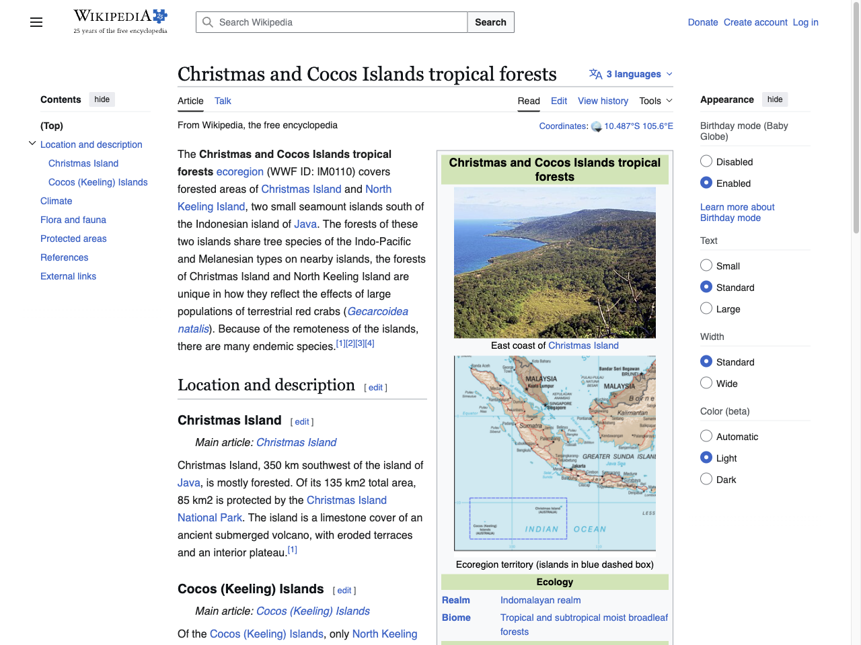Enable Dark color mode
This screenshot has height=645, width=861.
click(x=706, y=478)
